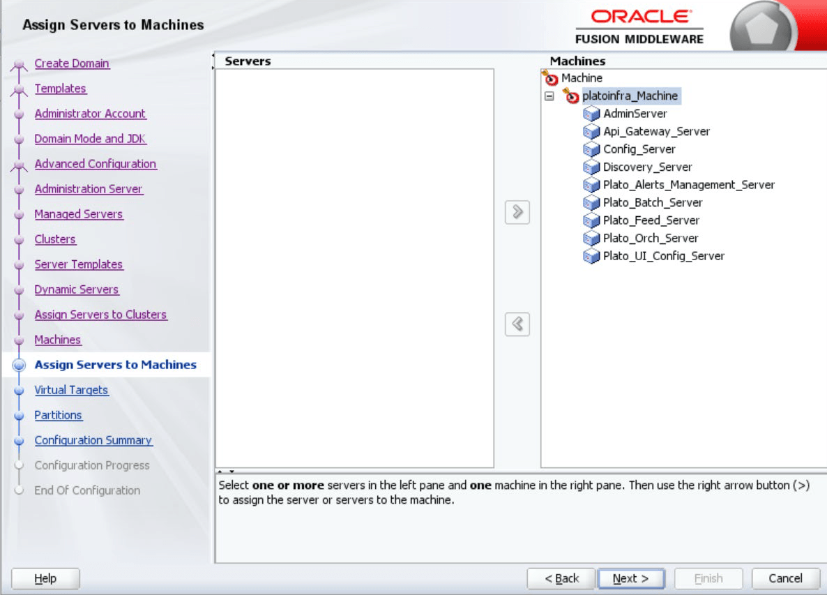The height and width of the screenshot is (595, 827).
Task: Click the Config_Server server icon
Action: [x=591, y=149]
